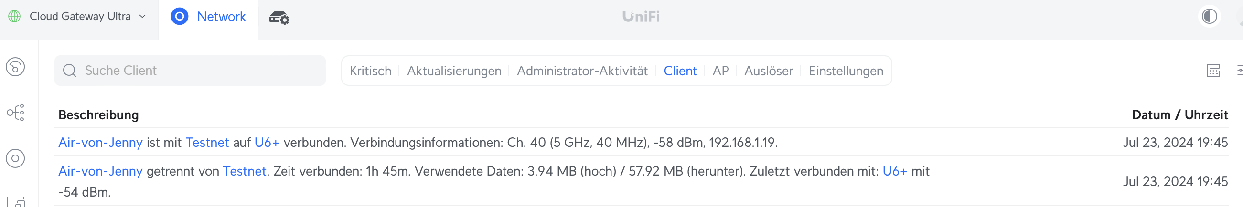Screen dimensions: 1243x207
Task: Open the Testnet link in first log entry
Action: pyautogui.click(x=207, y=143)
